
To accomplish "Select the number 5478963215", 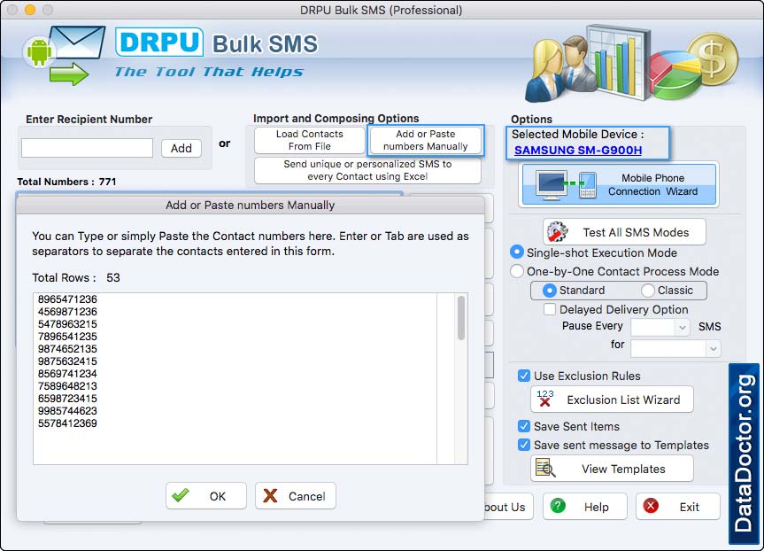I will coord(67,323).
